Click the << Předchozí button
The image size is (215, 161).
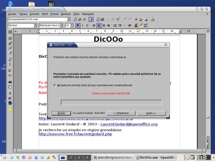(x=121, y=113)
